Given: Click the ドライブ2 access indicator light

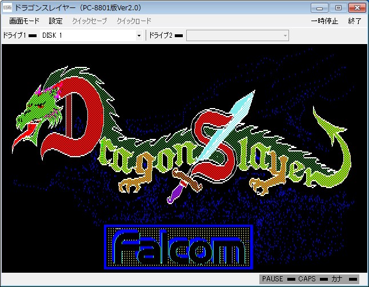Looking at the screenshot, I should pyautogui.click(x=179, y=36).
